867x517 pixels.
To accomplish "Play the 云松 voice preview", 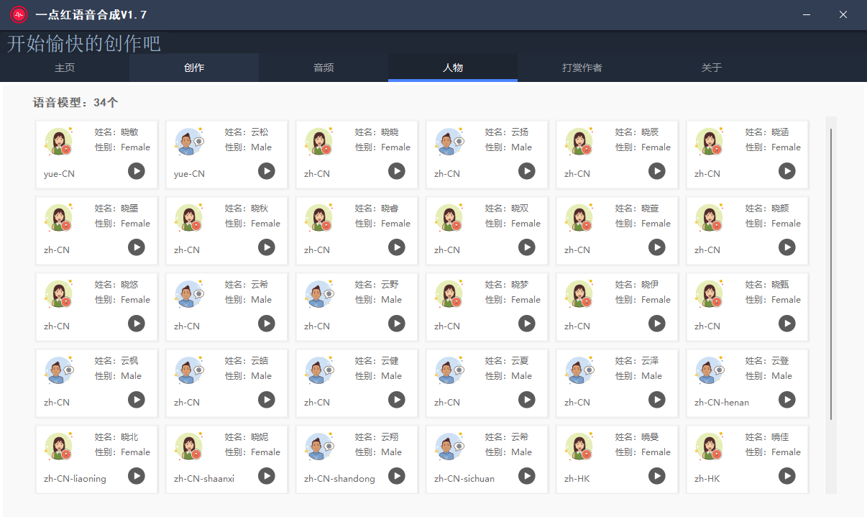I will coord(267,171).
